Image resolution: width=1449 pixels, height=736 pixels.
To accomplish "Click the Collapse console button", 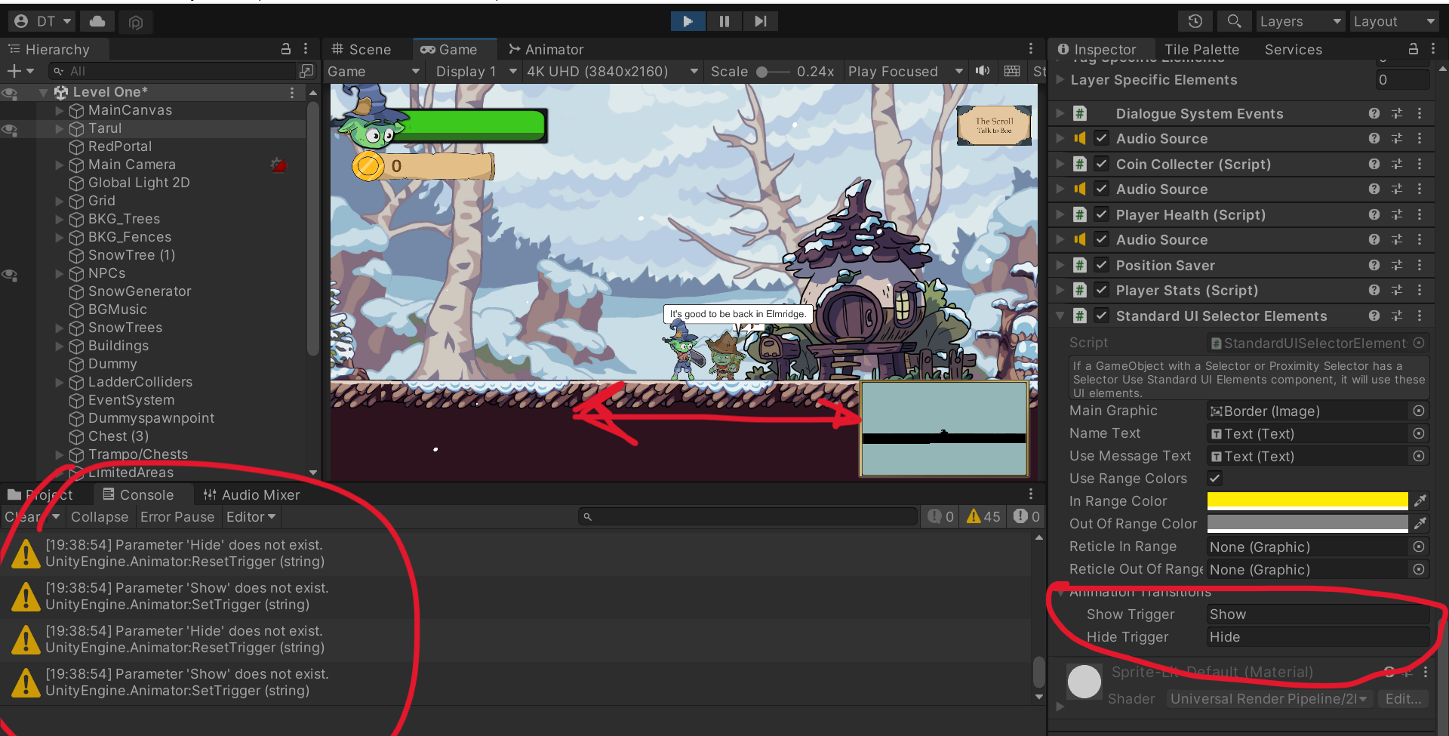I will point(100,516).
